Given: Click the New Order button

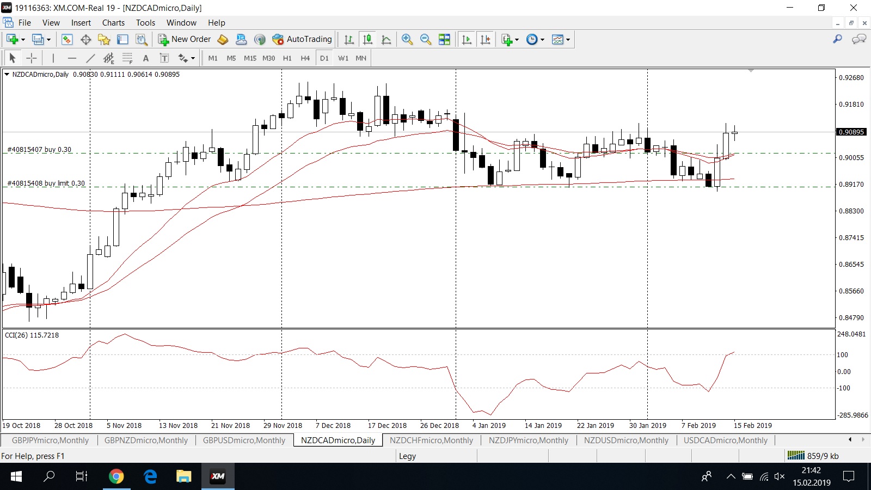Looking at the screenshot, I should tap(185, 39).
